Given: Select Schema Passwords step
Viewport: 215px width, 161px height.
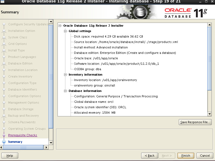Looking at the screenshot, I should pyautogui.click(x=22, y=122).
